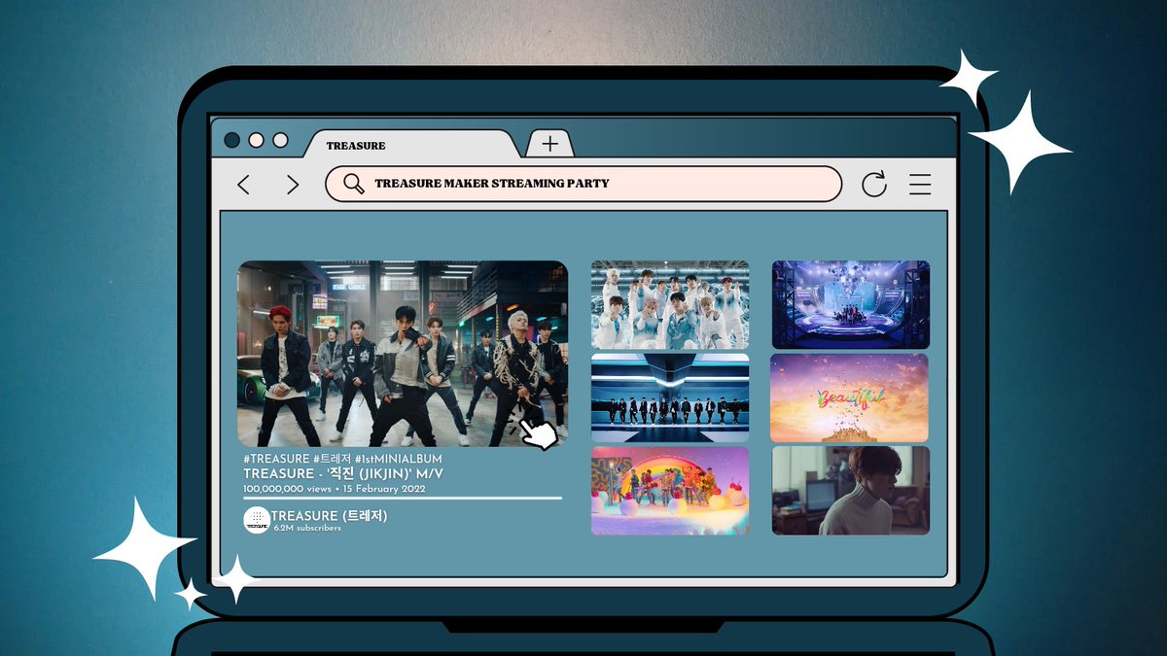Click the TREASURE MAKER STREAMING PARTY search bar
Viewport: 1167px width, 656px height.
pos(583,184)
